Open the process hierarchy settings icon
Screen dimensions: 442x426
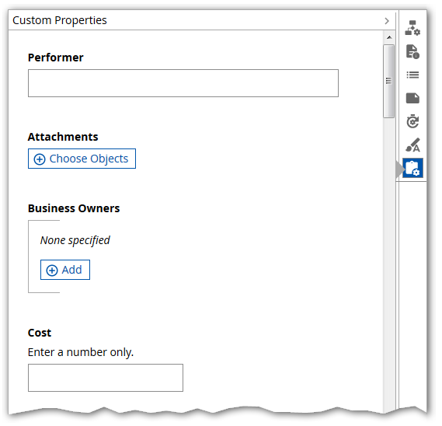click(412, 28)
